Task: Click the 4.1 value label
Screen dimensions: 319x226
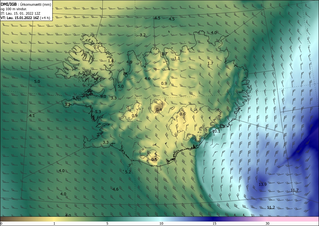Action: click(32, 116)
